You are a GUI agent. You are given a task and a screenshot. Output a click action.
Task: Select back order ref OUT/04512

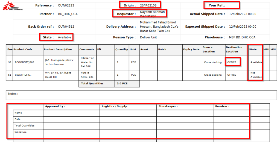[x=66, y=27]
